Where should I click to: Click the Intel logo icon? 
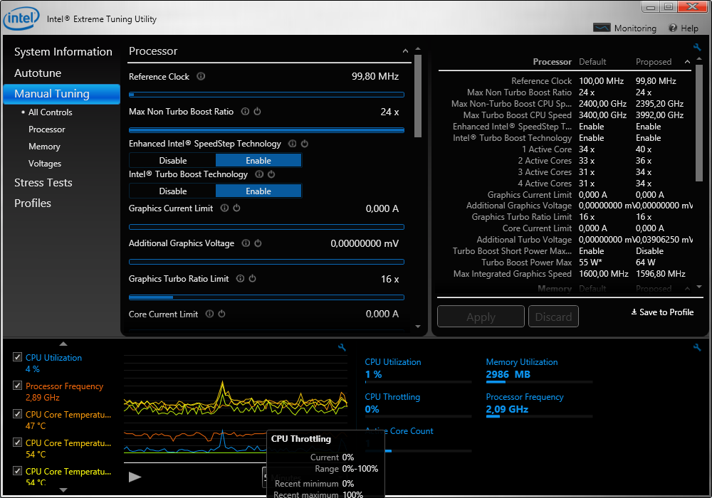[21, 18]
